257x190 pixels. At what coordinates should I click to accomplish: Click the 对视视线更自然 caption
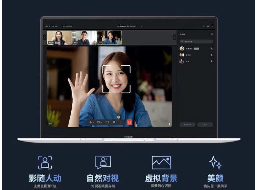click(x=103, y=186)
